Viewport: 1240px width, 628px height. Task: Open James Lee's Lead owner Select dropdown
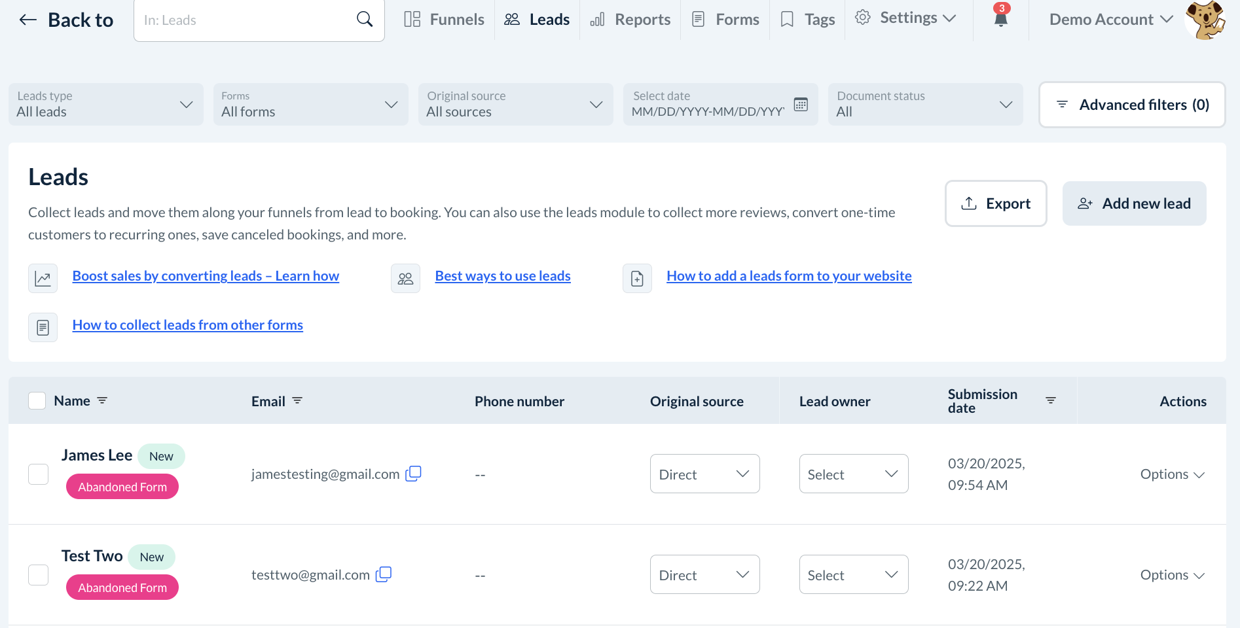853,474
